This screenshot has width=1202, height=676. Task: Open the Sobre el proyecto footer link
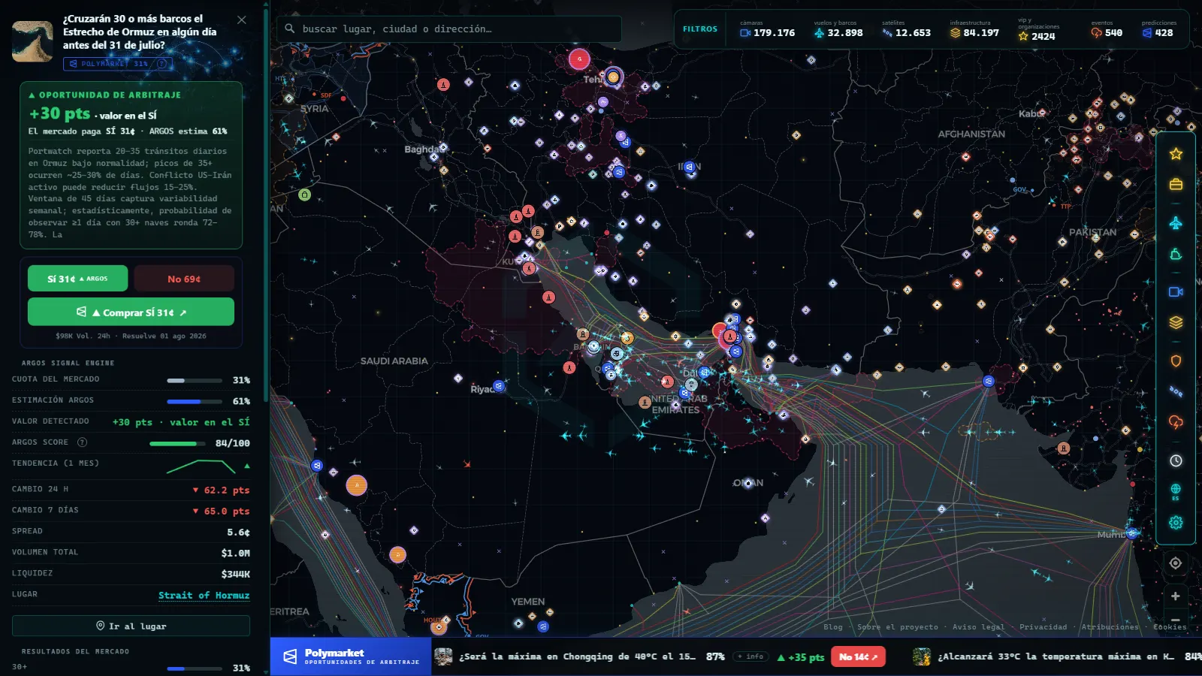[x=898, y=626]
